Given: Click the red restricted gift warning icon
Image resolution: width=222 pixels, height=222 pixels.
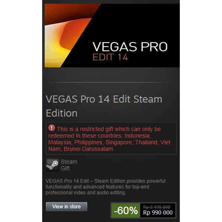Looking at the screenshot, I should pos(52,128).
